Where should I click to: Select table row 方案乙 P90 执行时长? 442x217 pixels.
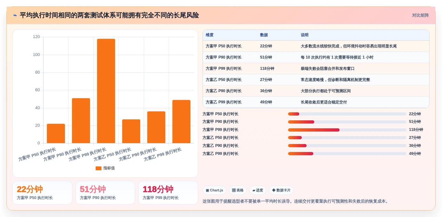316,91
